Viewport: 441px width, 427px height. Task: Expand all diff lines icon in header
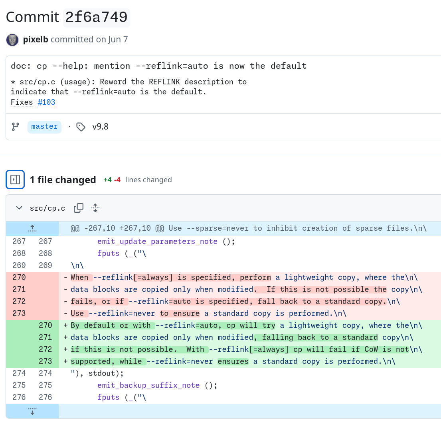tap(95, 208)
